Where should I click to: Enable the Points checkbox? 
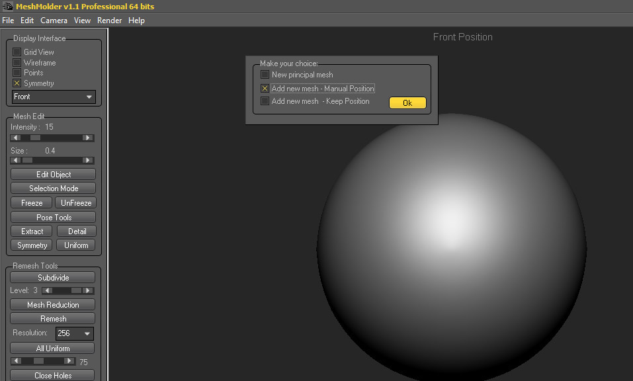[x=17, y=72]
